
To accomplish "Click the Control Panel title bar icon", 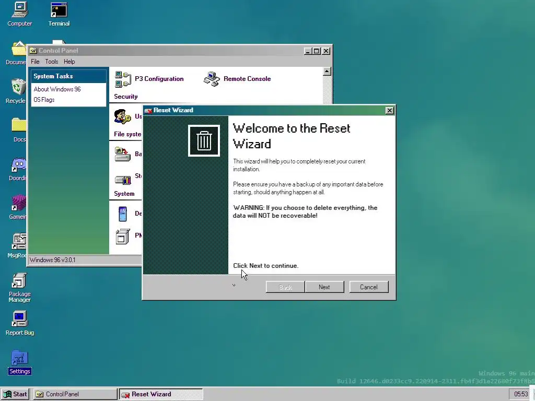I will point(33,51).
